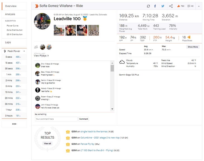204x161 pixels.
Task: Open the 40 comments bubble icon
Action: pos(189,6)
